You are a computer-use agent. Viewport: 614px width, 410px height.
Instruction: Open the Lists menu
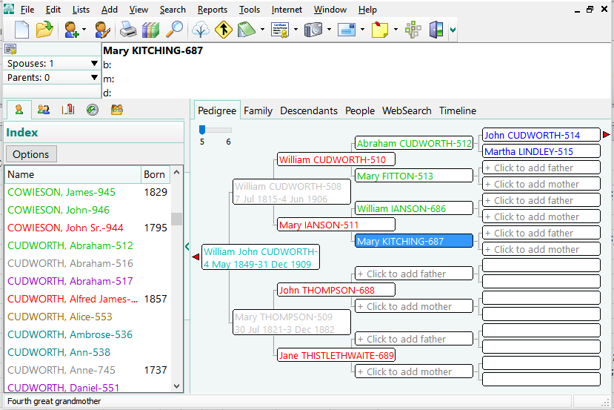pos(81,10)
